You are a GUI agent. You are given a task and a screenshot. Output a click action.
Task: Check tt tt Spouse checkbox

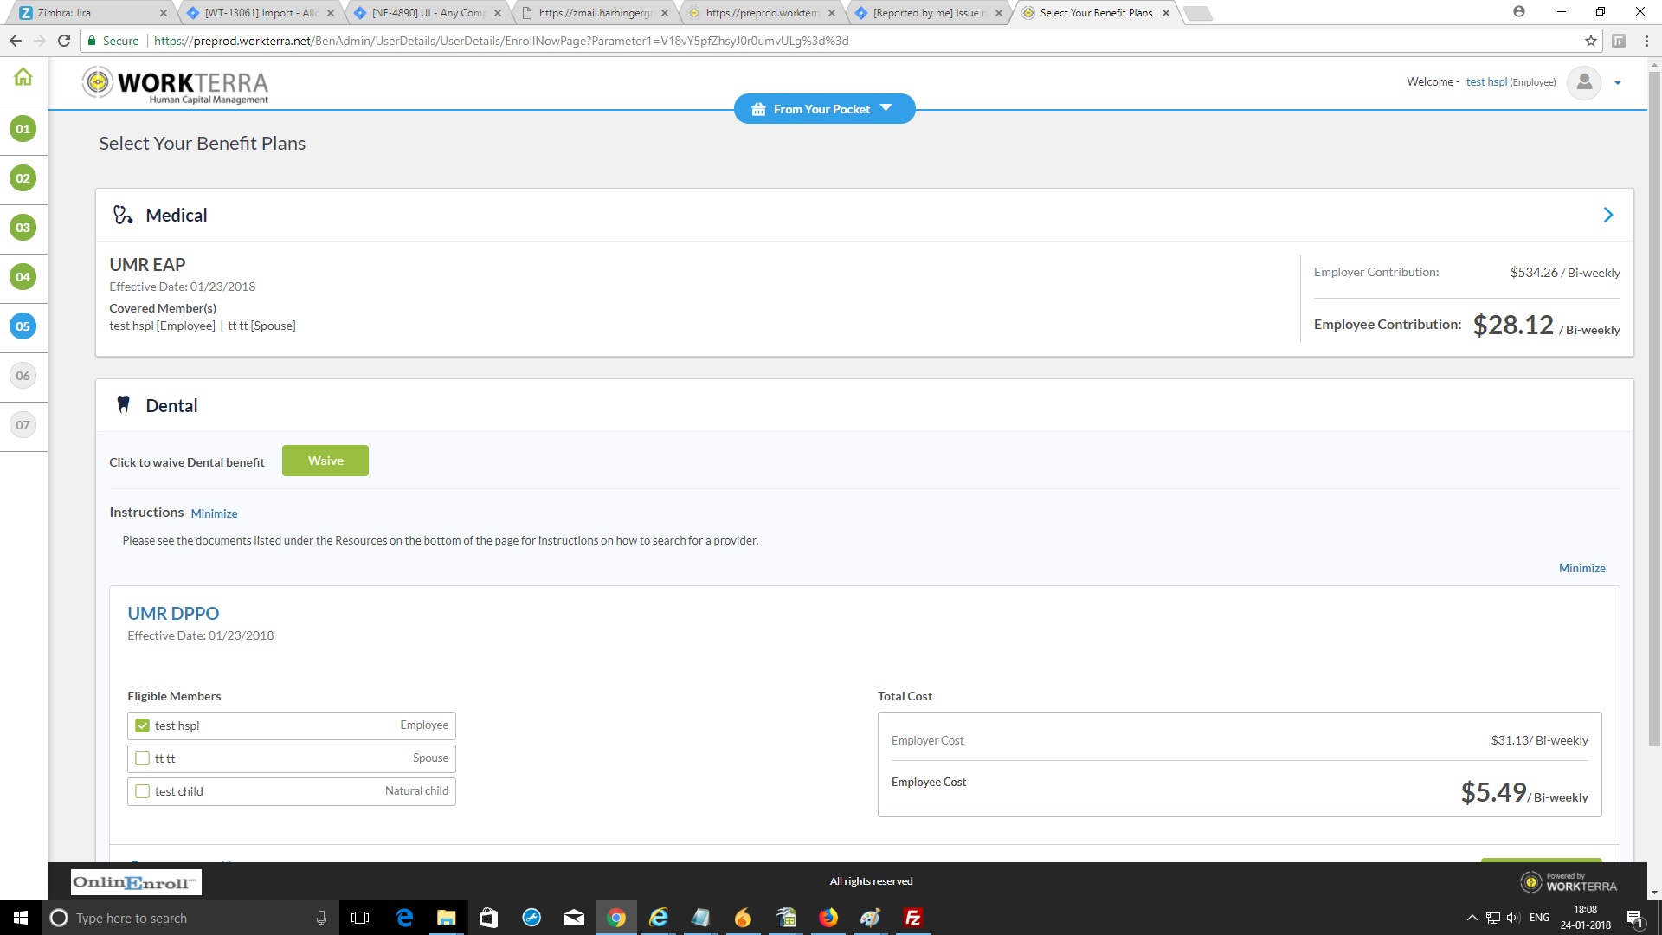[x=143, y=758]
